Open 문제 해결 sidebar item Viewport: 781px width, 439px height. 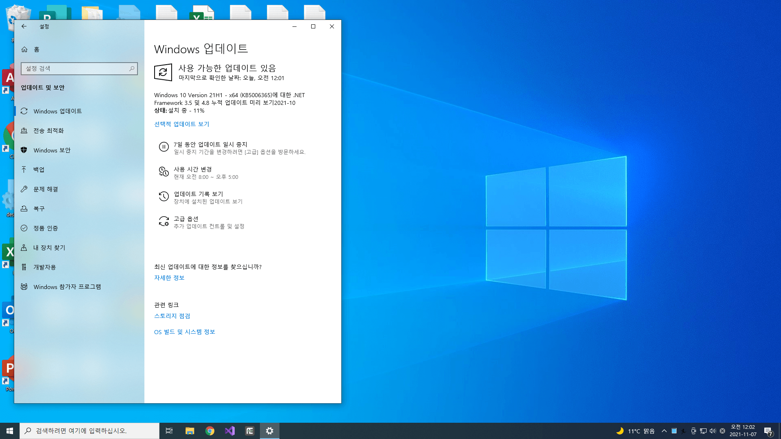click(x=79, y=189)
